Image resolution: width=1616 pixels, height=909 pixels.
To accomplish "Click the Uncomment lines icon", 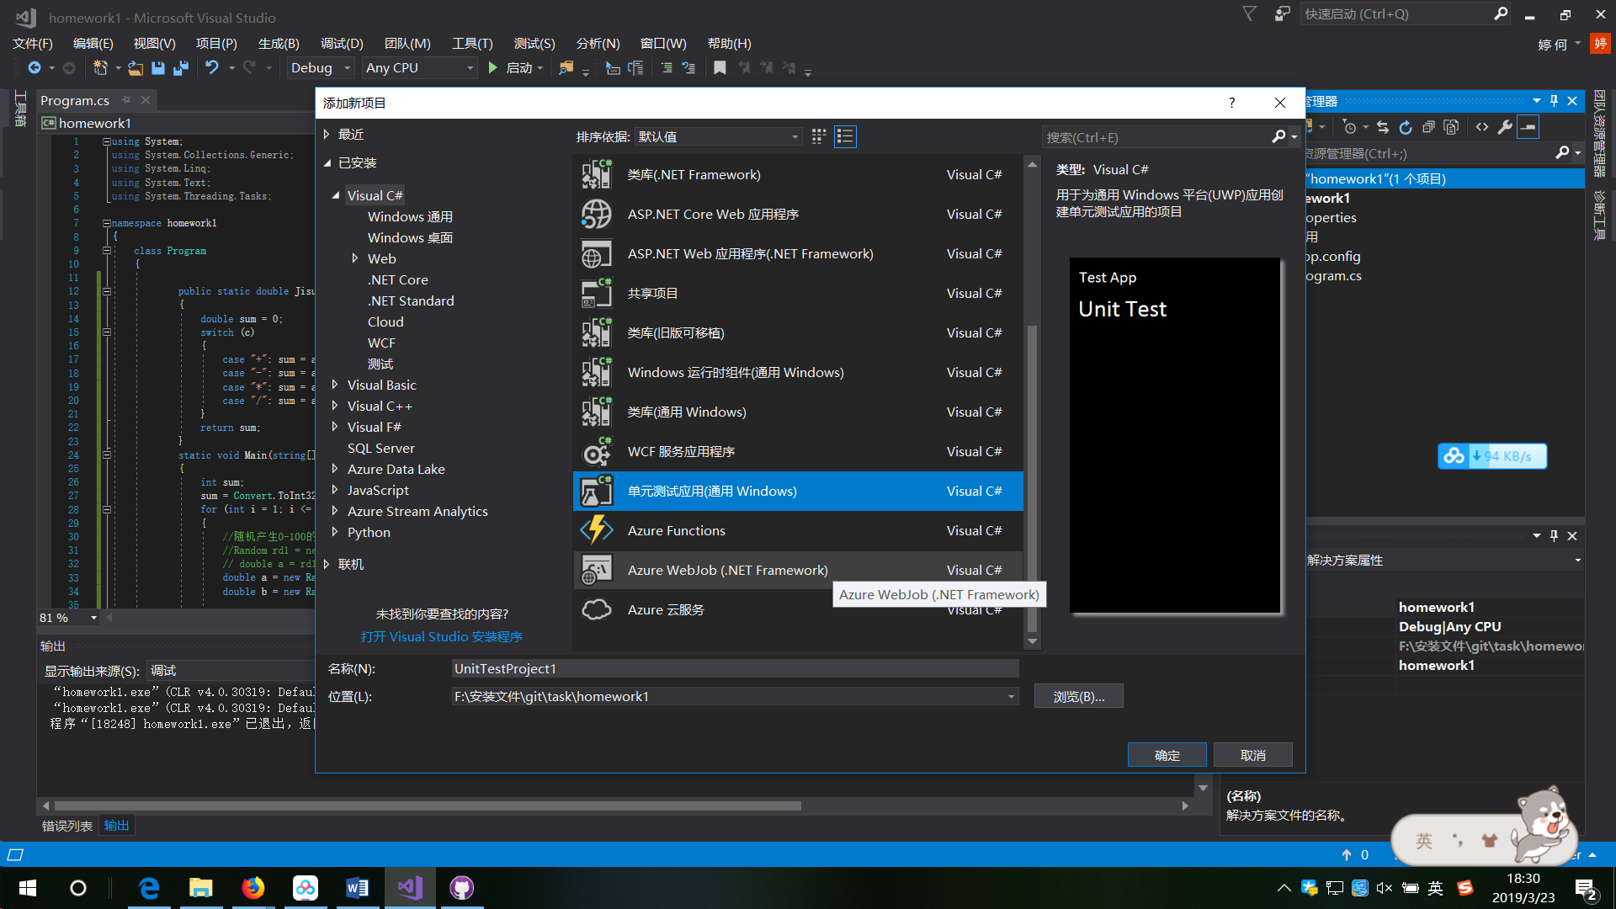I will (688, 68).
